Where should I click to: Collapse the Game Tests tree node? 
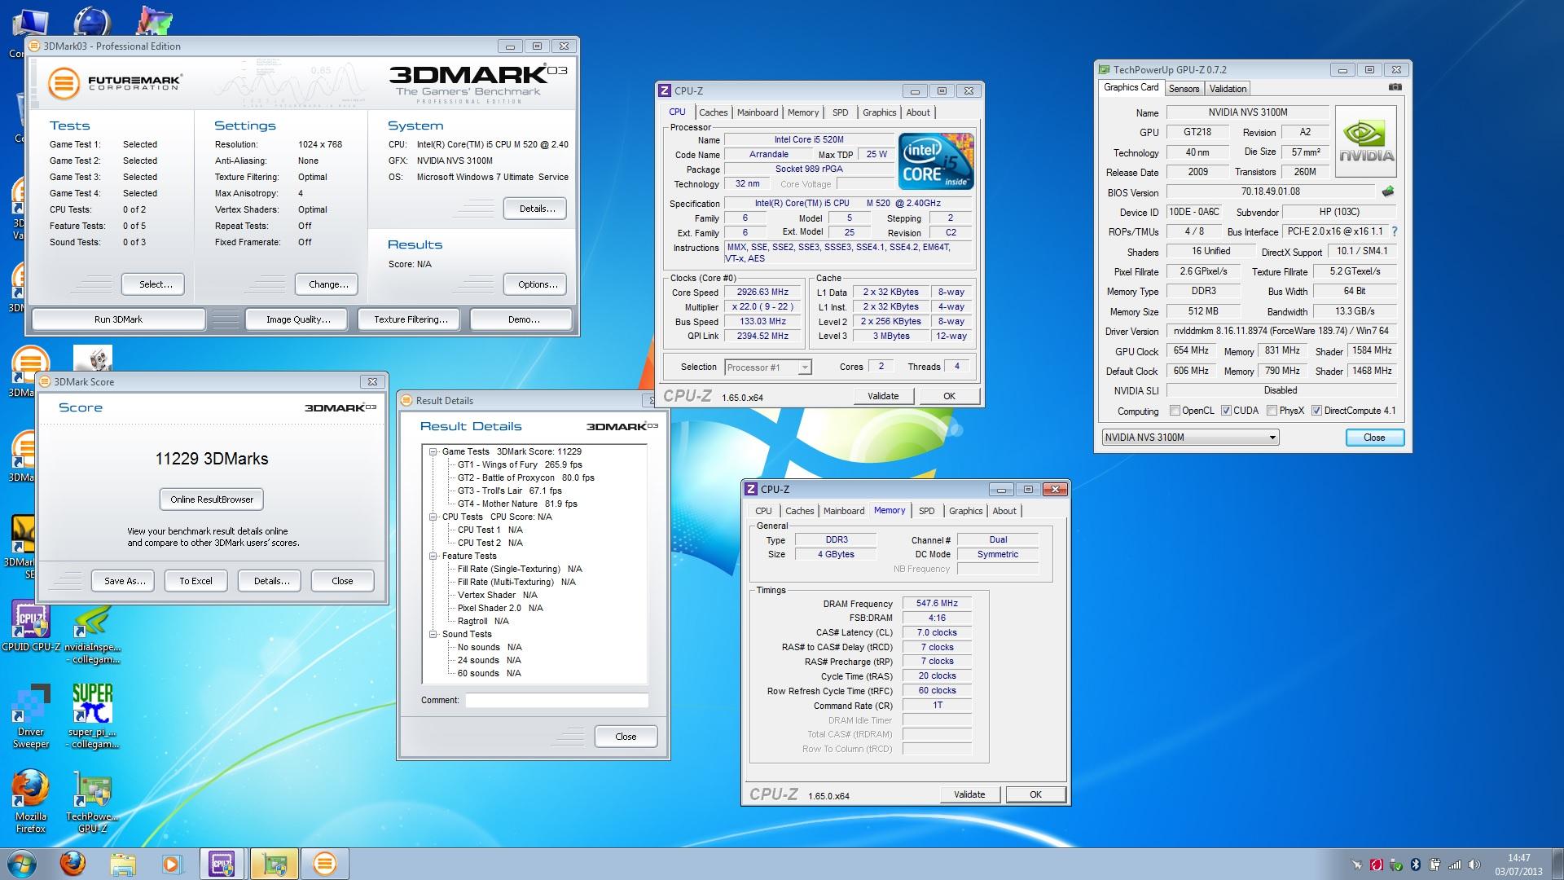[x=433, y=451]
